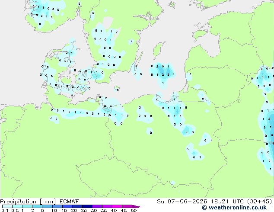Viewport: 274px width, 212px height.
Task: Click the map value "4" at the eastern edge
Action: (x=273, y=144)
